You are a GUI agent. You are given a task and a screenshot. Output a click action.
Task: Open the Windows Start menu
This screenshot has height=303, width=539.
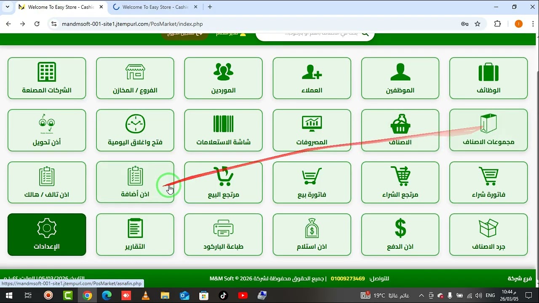(8, 295)
